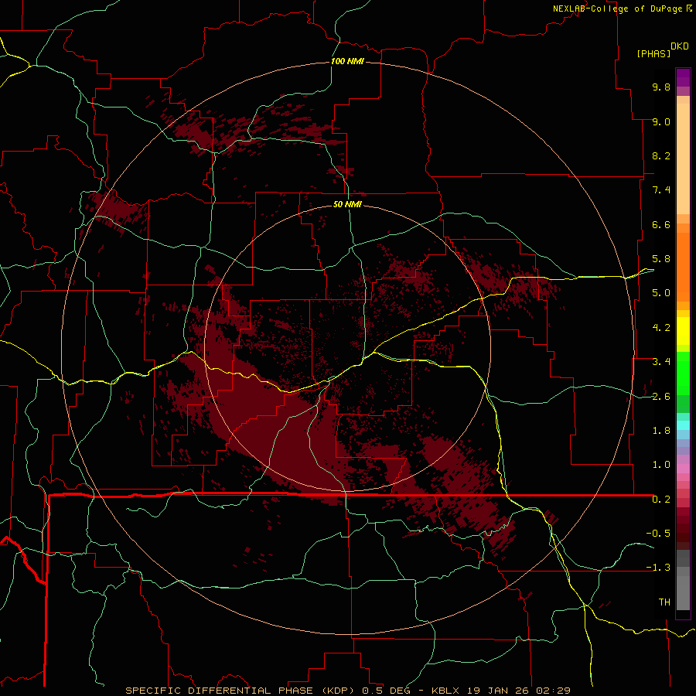Click the 9.0 value on the color scale
Screen dimensions: 696x696
[661, 121]
